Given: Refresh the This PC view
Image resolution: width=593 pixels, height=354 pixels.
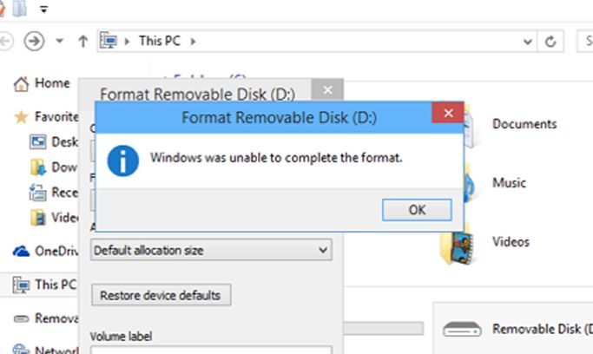Looking at the screenshot, I should point(550,41).
